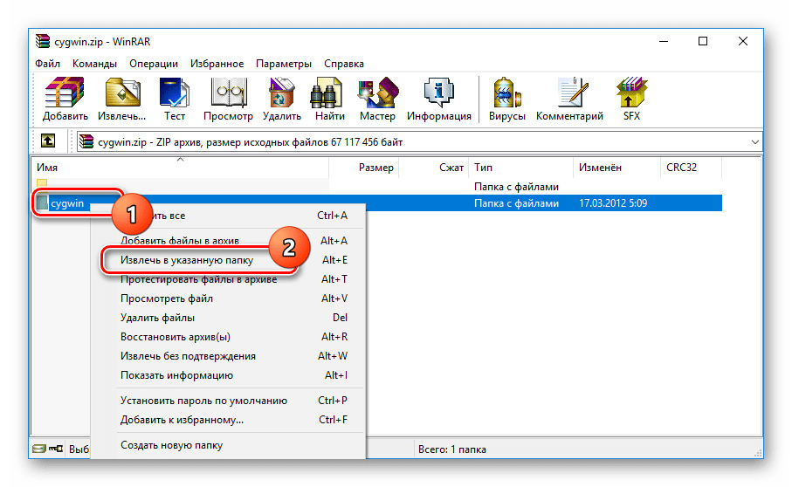Click the date 17.03.2012 5:09 cell
This screenshot has width=792, height=487.
[613, 203]
